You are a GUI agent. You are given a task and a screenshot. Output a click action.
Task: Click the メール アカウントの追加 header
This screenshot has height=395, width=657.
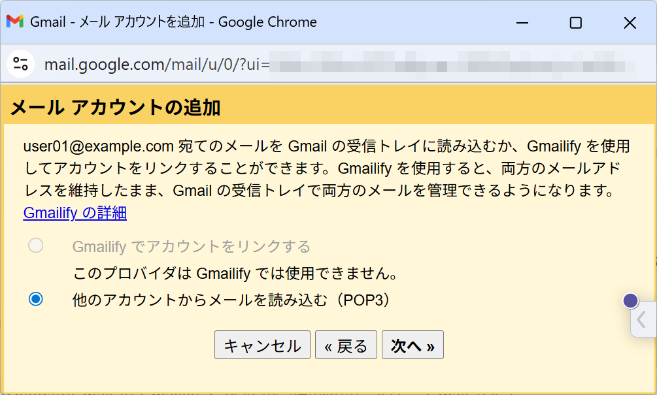116,108
